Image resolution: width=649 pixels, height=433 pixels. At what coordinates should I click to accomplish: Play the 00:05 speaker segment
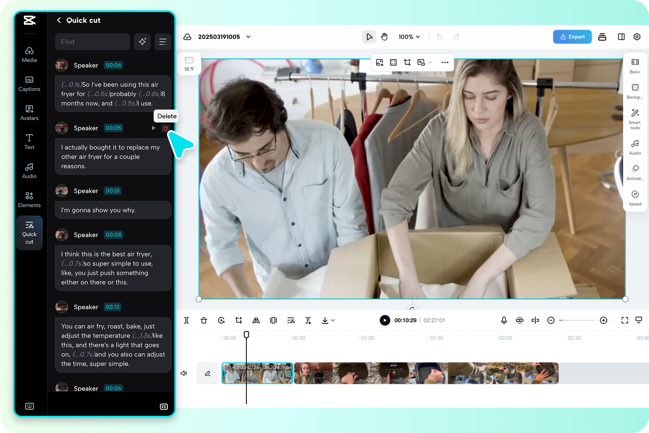pyautogui.click(x=154, y=128)
